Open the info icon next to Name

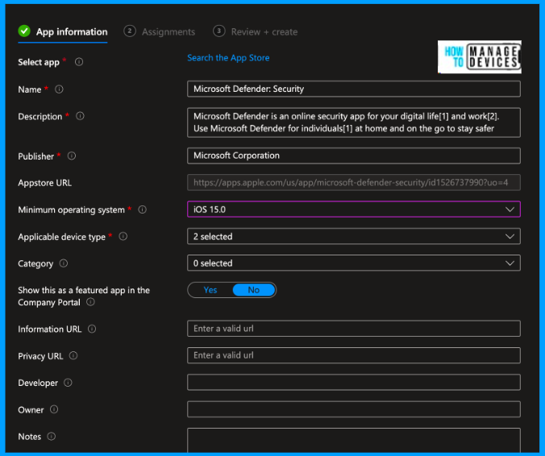(x=59, y=89)
